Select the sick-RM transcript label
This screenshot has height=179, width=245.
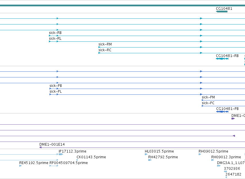105,44
